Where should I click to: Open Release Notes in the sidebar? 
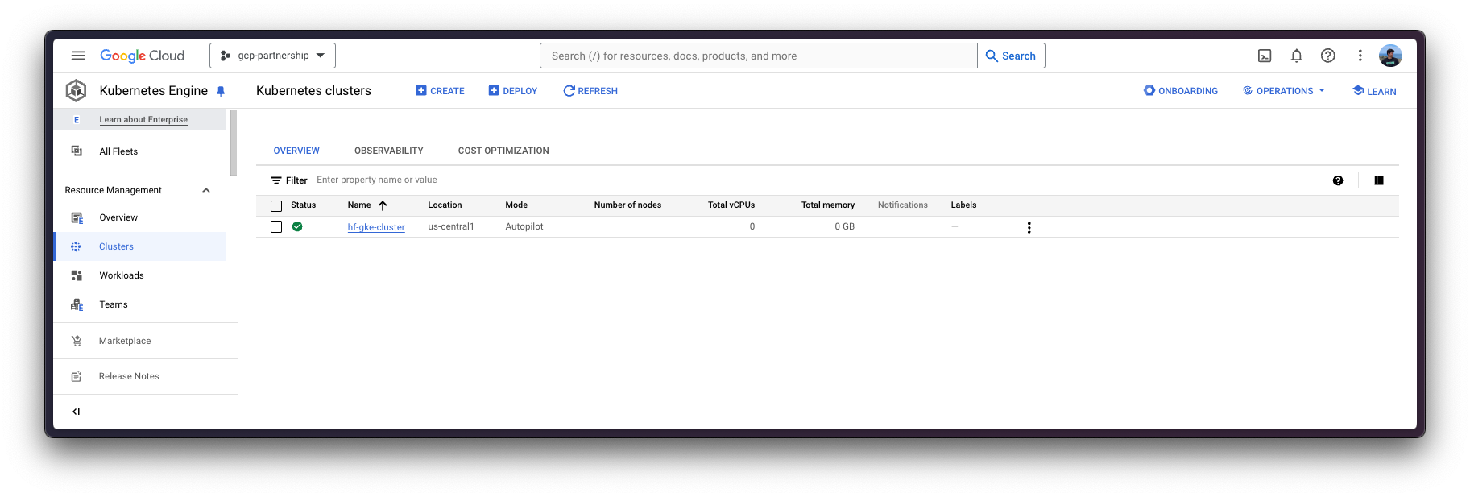click(x=129, y=376)
